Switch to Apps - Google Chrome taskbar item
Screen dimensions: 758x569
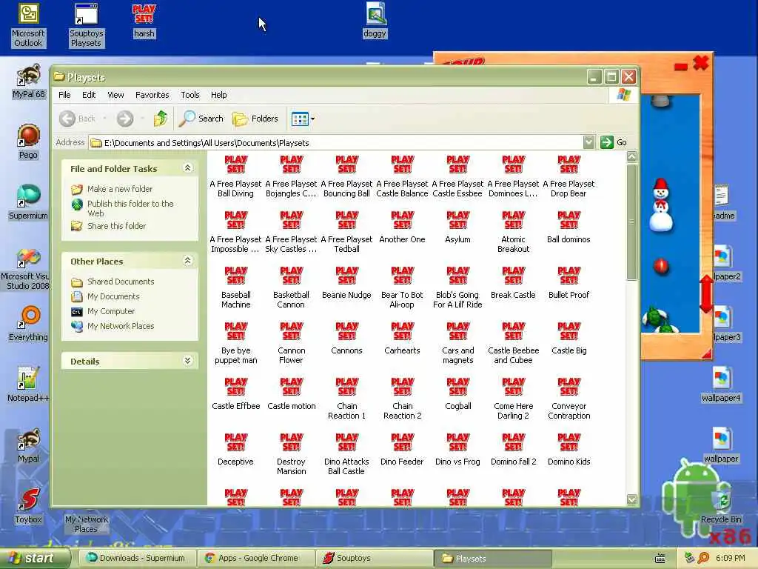(257, 559)
